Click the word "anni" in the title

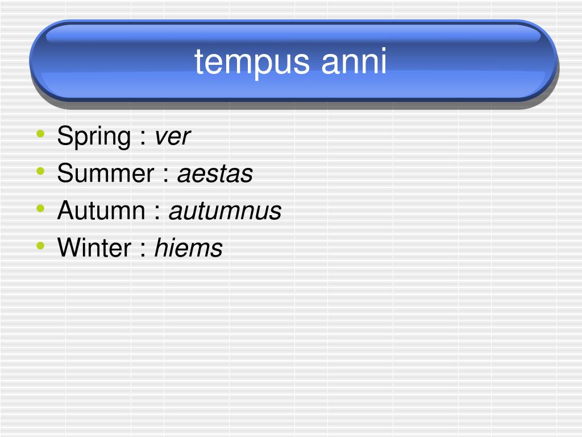pyautogui.click(x=354, y=61)
